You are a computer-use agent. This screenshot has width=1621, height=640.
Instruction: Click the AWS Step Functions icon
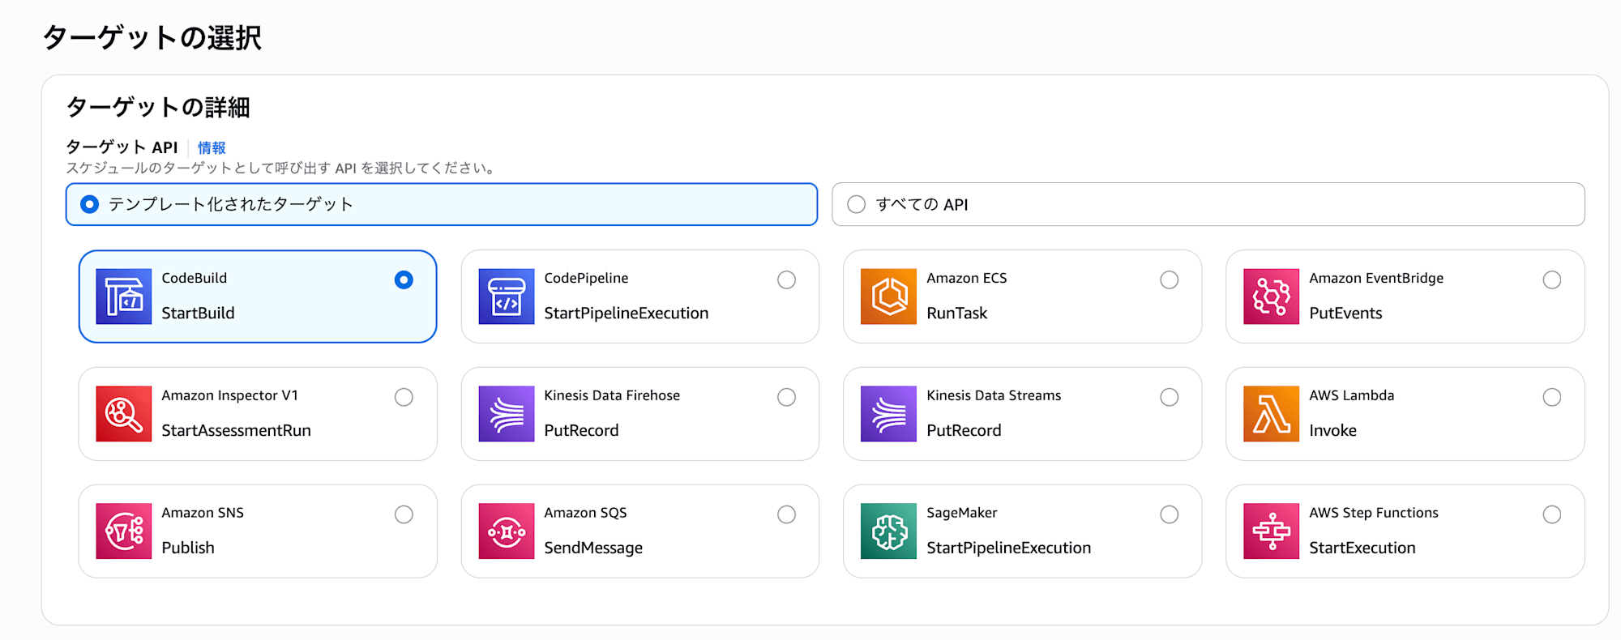[x=1272, y=531]
